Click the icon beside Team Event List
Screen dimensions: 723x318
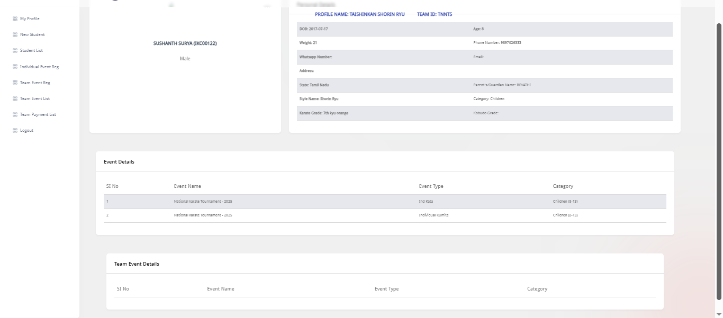point(15,99)
